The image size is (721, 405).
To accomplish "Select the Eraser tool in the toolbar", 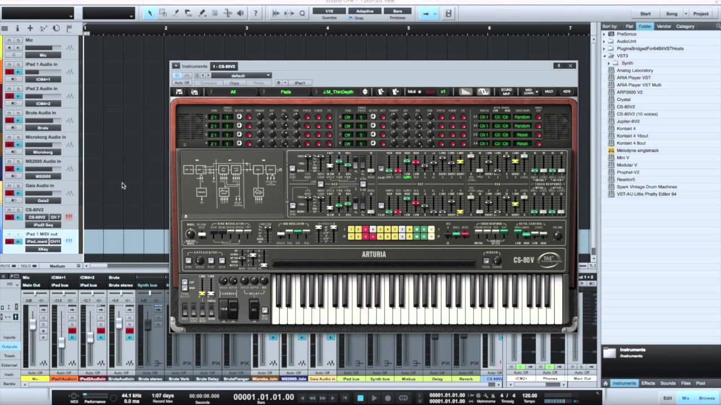I will (189, 13).
